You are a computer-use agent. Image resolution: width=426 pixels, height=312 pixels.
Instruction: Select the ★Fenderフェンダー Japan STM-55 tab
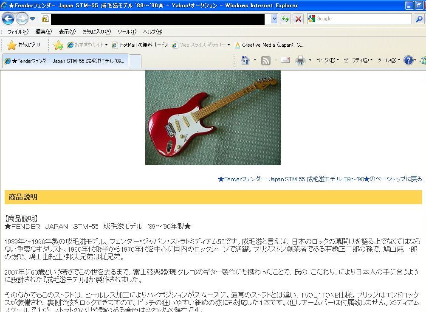pos(65,61)
